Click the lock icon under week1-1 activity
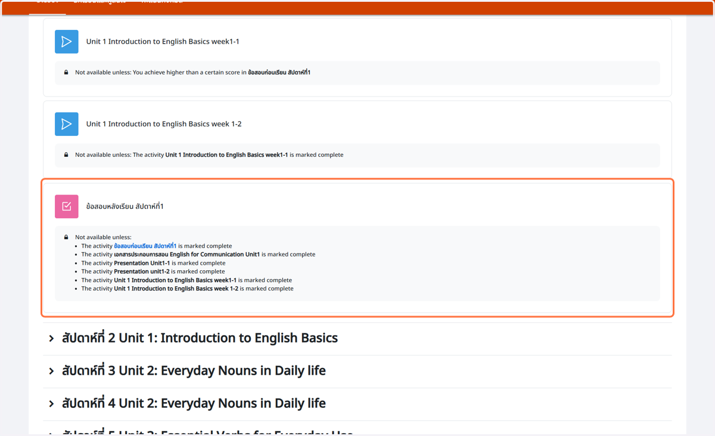 point(66,73)
